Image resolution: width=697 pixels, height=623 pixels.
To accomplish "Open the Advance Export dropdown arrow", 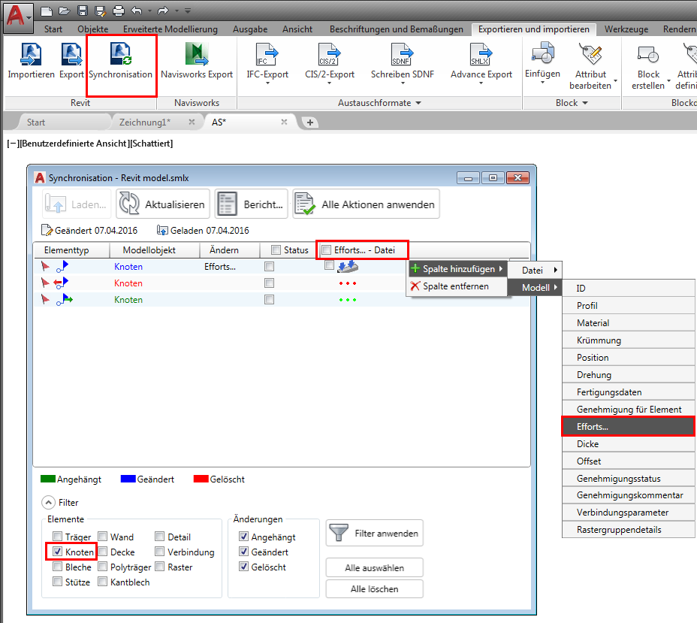I will (x=481, y=83).
